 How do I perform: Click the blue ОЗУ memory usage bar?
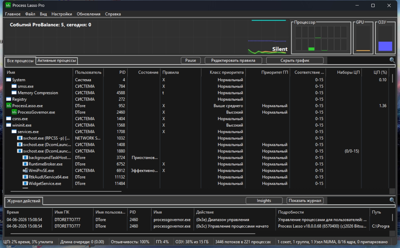[x=385, y=46]
